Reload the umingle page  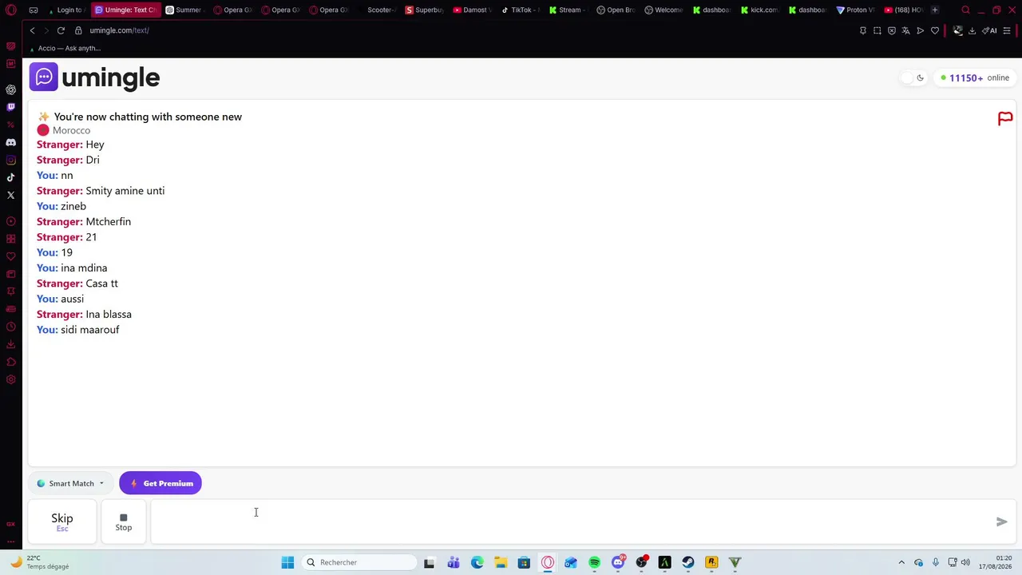pyautogui.click(x=61, y=30)
